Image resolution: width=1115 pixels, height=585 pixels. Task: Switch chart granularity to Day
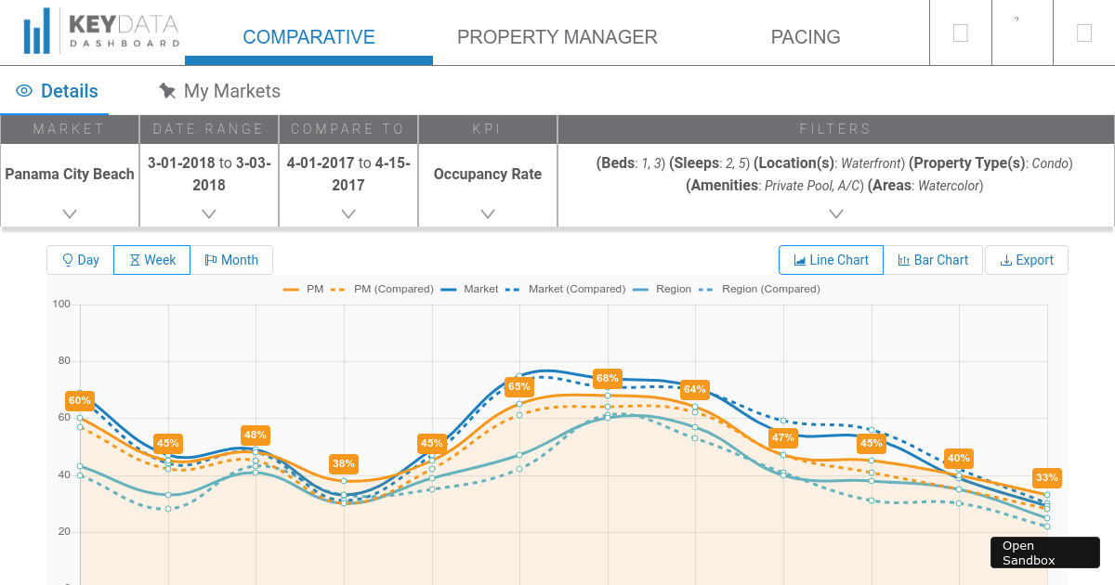[x=81, y=260]
